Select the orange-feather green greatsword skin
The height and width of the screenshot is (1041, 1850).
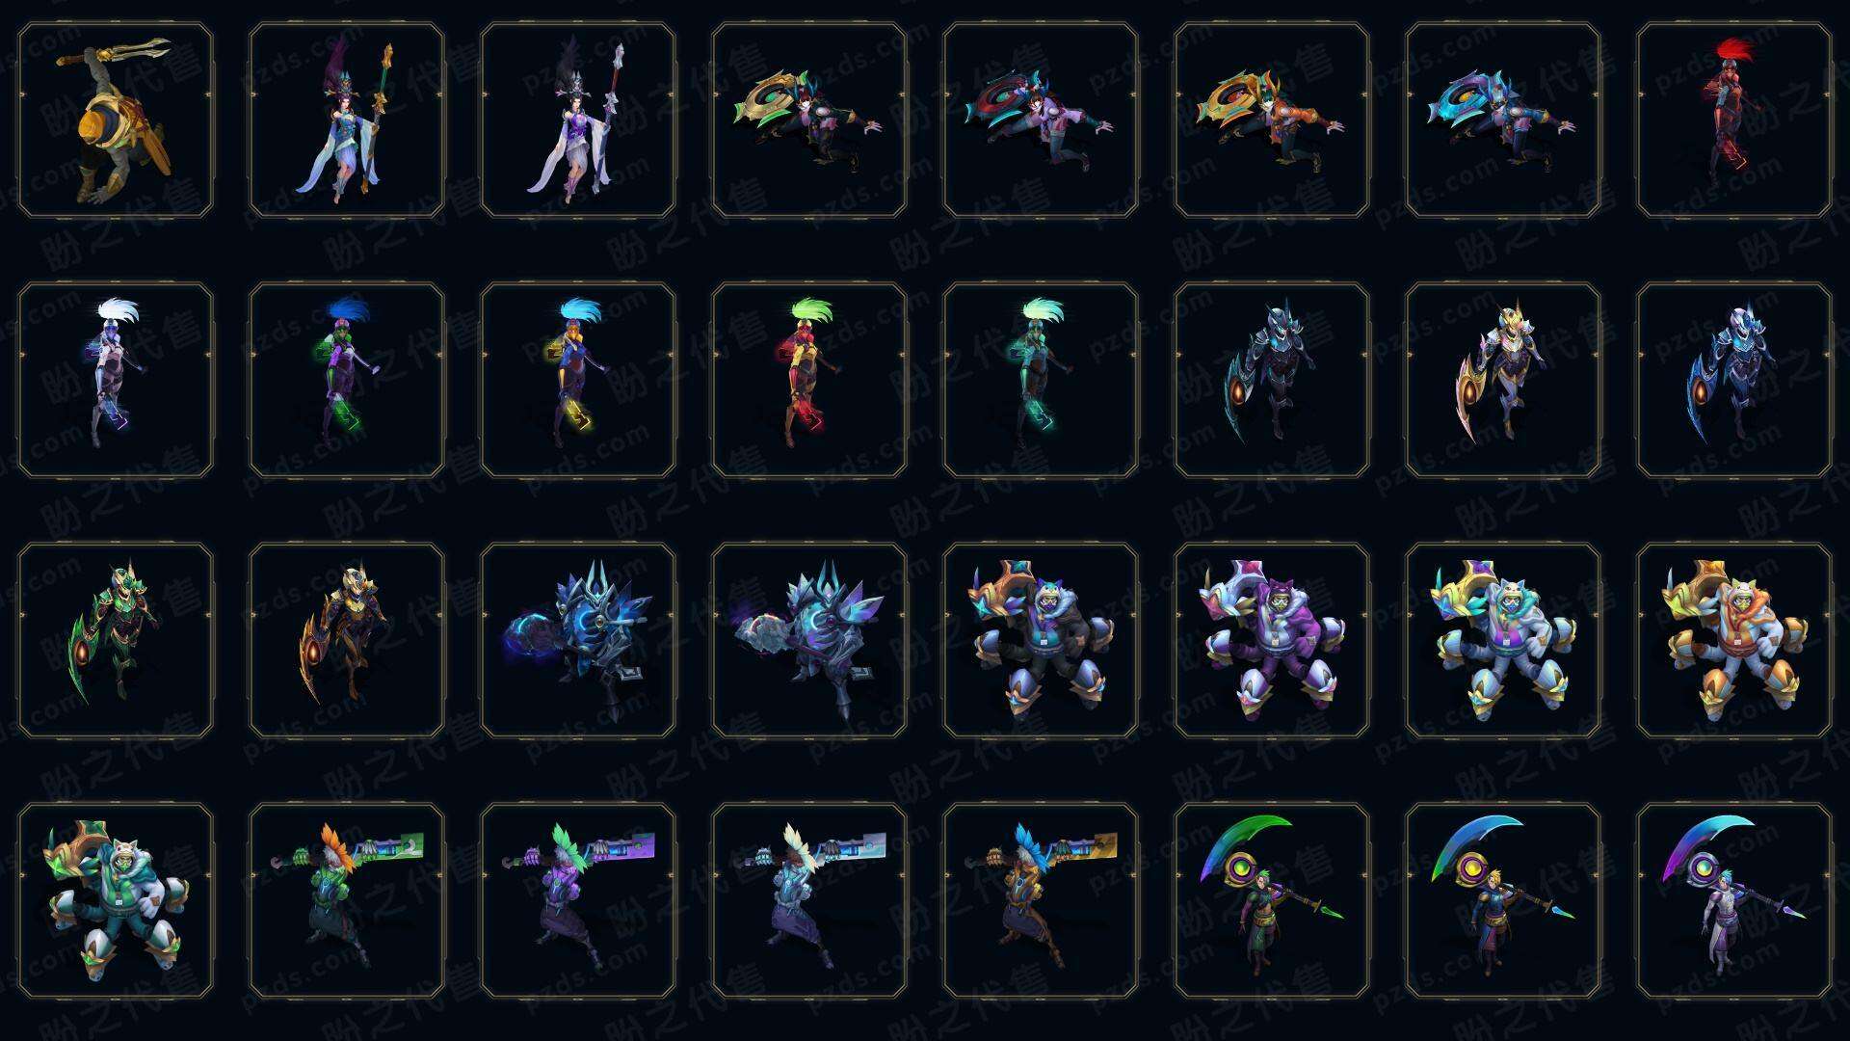point(347,900)
